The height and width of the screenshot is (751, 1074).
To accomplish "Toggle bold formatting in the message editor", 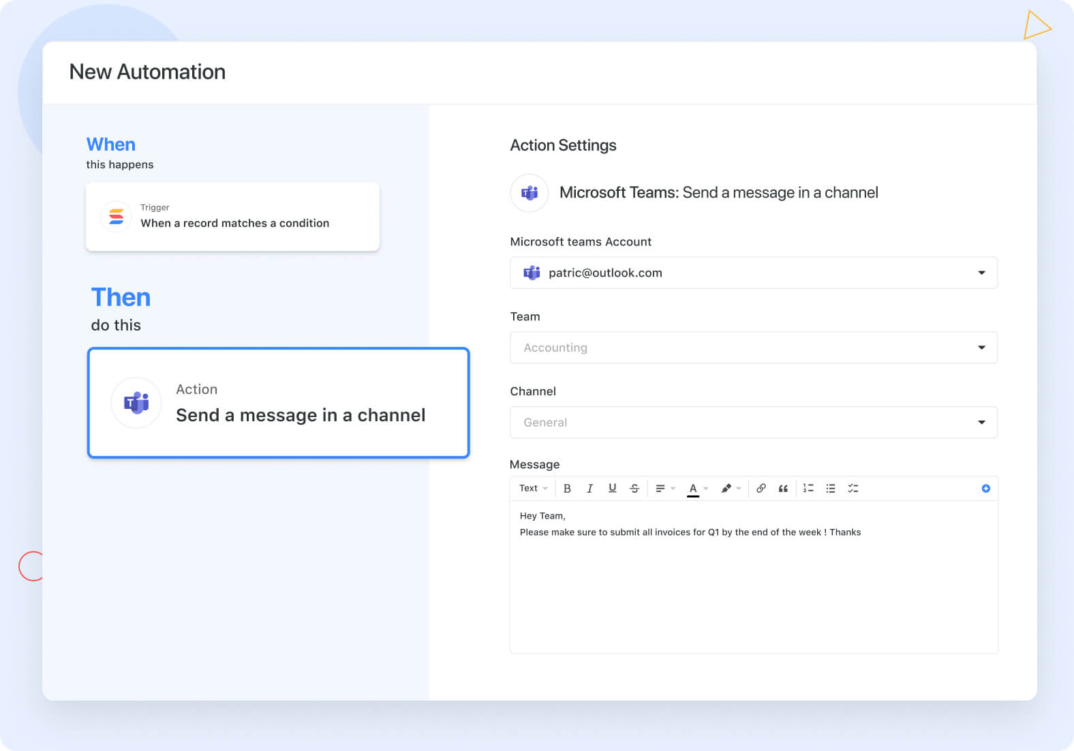I will [567, 488].
